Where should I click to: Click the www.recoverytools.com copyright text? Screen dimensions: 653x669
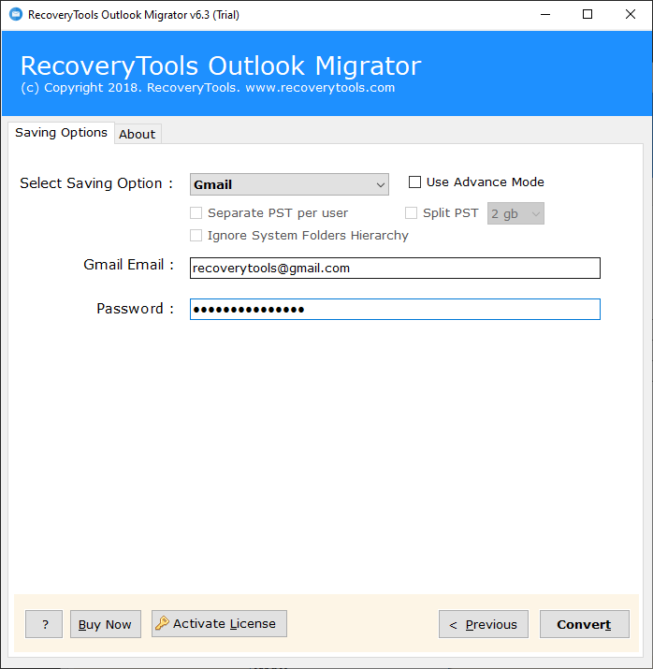coord(320,88)
